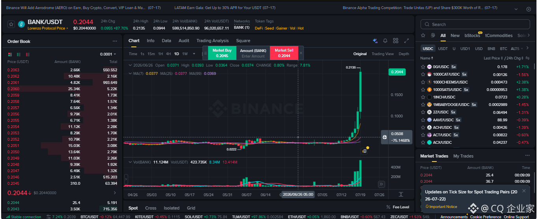The height and width of the screenshot is (219, 538).
Task: Select the 4H chart interval
Action: click(x=168, y=54)
